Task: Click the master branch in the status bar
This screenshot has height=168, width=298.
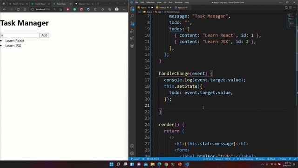Action: point(135,159)
